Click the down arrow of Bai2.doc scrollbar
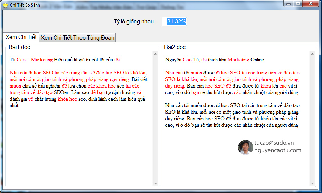The width and height of the screenshot is (322, 193). click(x=312, y=183)
